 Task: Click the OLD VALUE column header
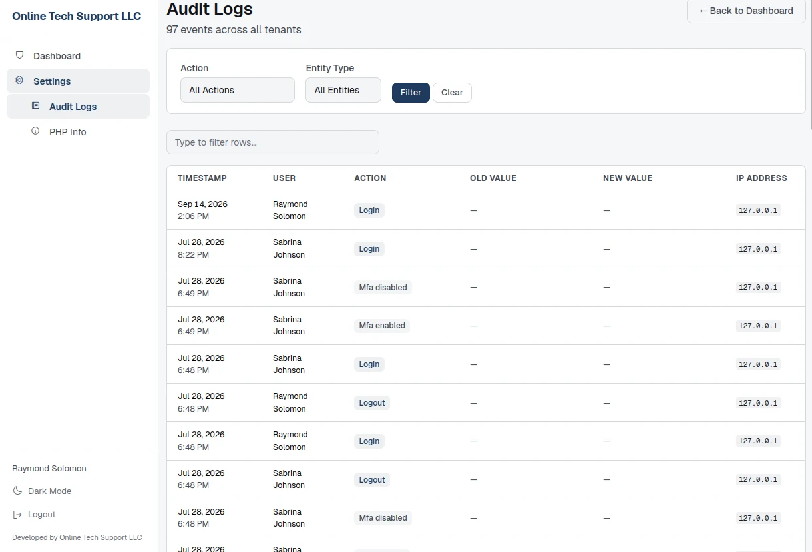(493, 178)
